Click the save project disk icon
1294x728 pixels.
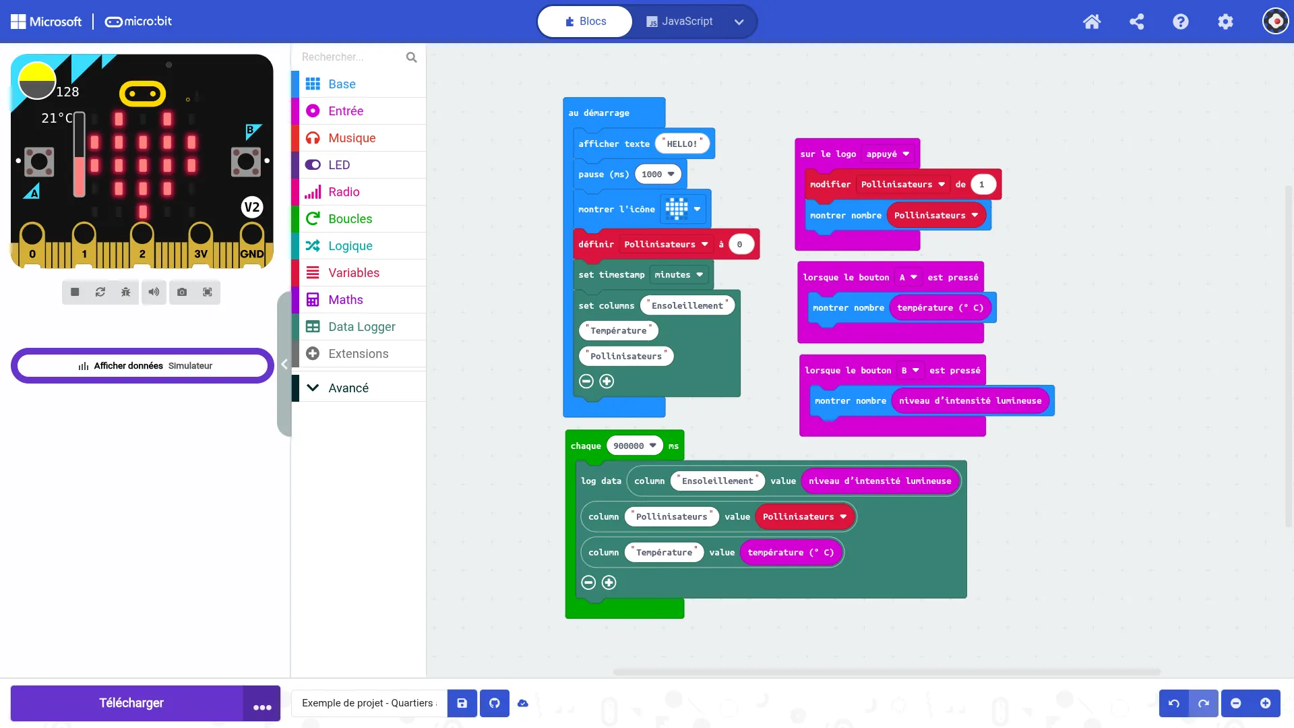[462, 703]
